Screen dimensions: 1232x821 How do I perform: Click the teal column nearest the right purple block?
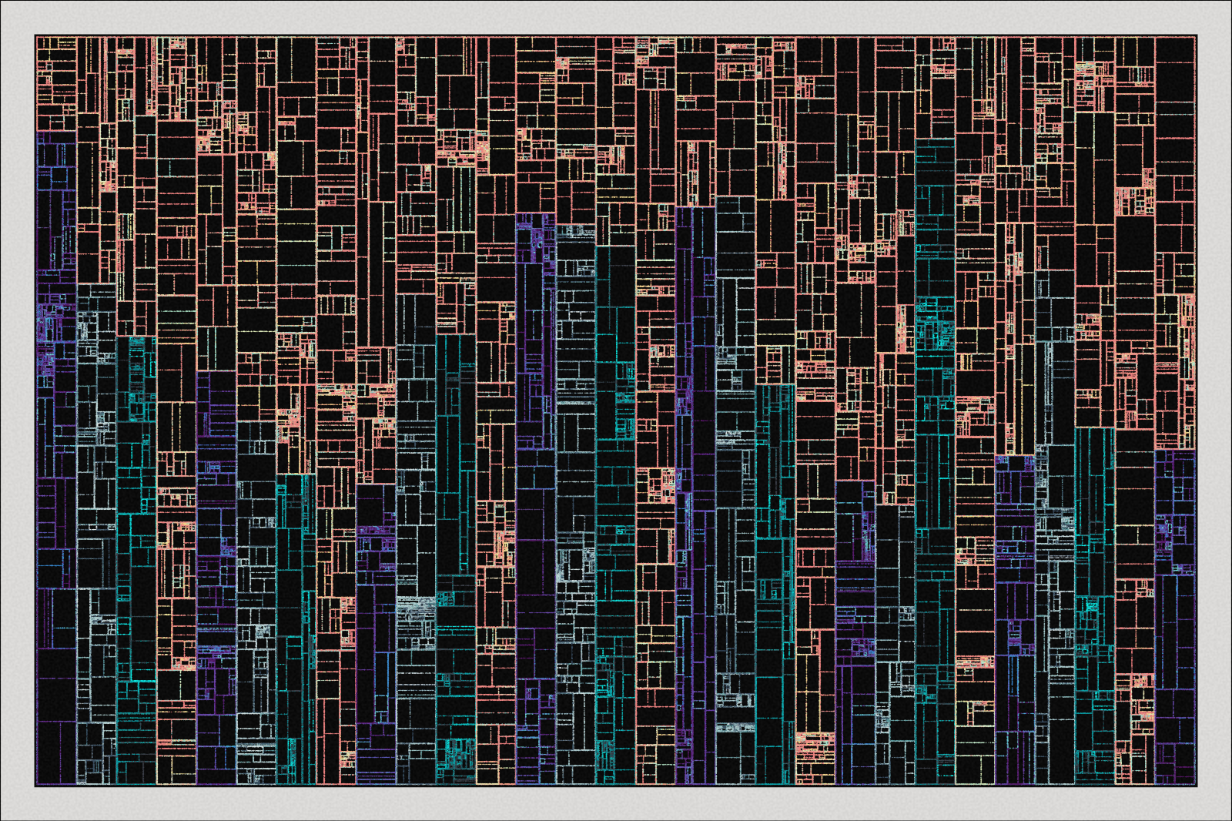1095,601
